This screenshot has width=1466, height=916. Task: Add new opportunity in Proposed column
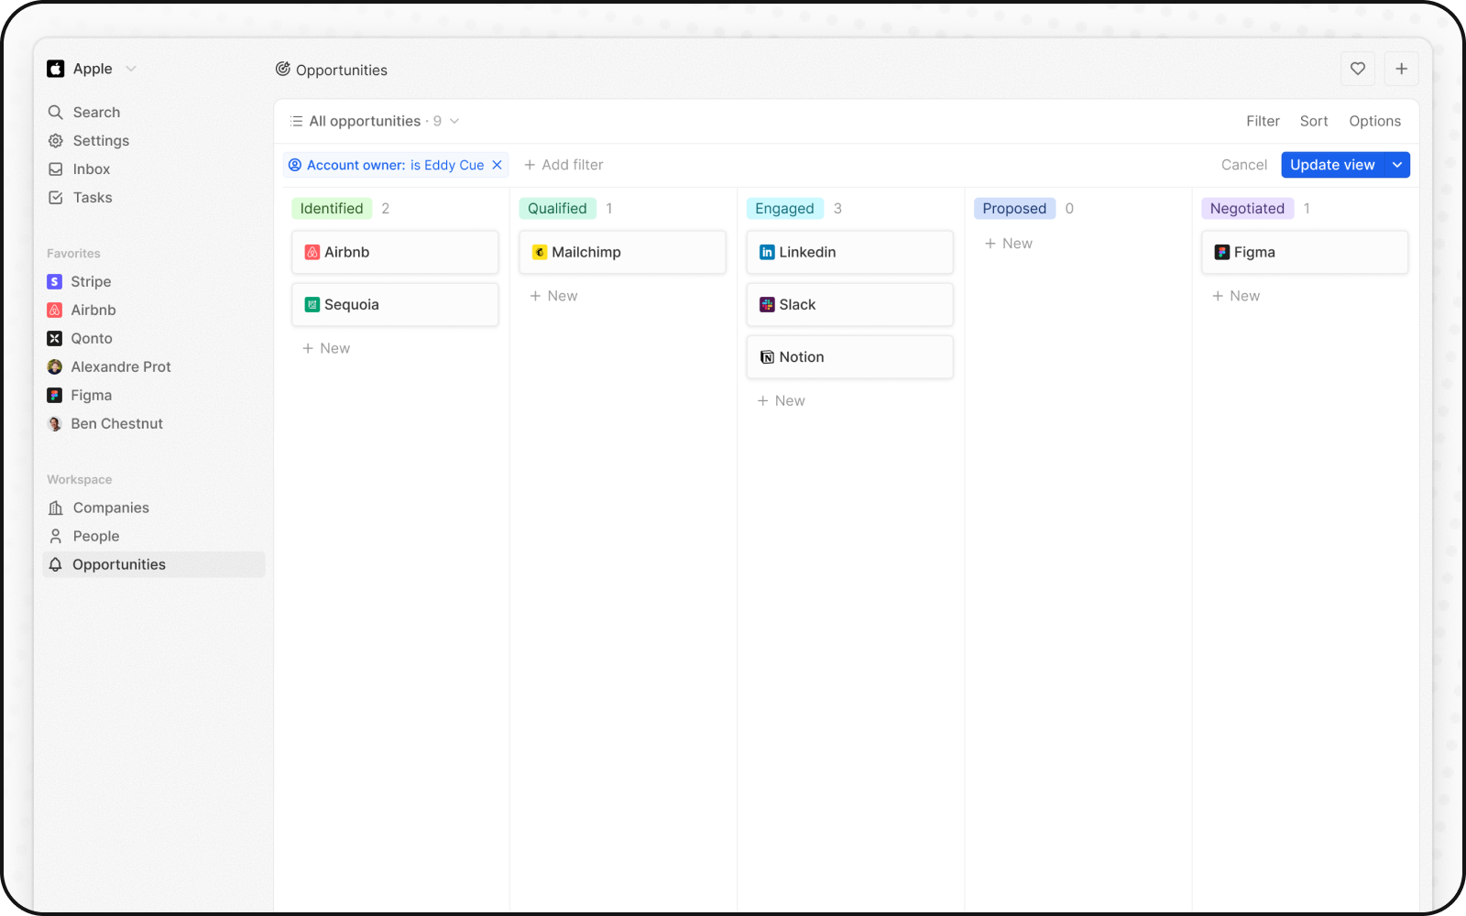pyautogui.click(x=1008, y=244)
